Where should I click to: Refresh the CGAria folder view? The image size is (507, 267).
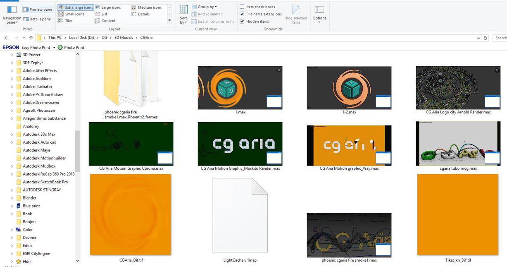(x=486, y=38)
